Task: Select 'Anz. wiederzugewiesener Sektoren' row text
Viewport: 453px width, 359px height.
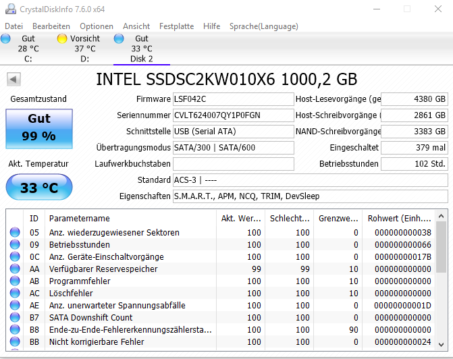Action: point(114,233)
